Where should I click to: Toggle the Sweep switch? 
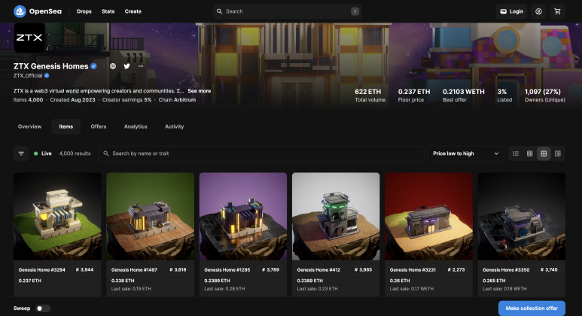click(43, 308)
